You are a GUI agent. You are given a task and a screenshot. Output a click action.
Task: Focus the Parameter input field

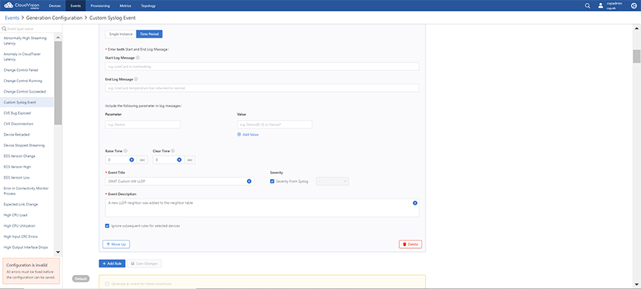[142, 124]
